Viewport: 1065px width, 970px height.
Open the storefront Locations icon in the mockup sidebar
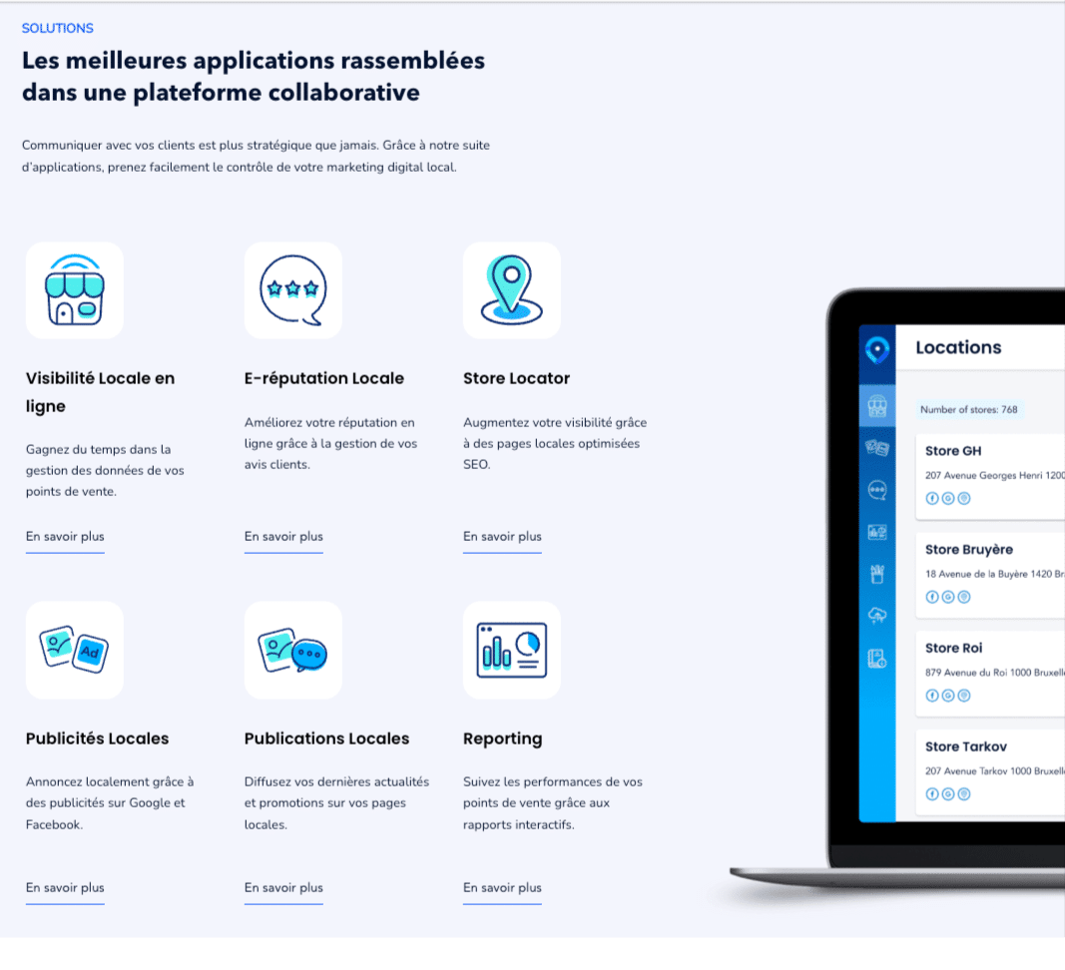[876, 406]
